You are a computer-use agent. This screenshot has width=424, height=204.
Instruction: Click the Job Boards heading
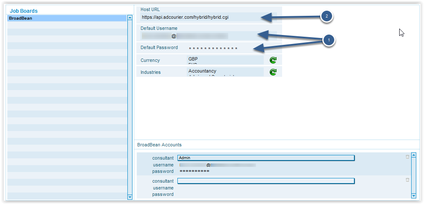click(24, 11)
